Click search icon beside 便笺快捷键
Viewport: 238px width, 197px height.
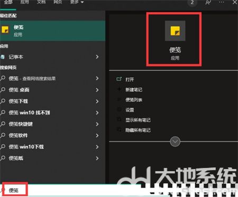pos(3,124)
